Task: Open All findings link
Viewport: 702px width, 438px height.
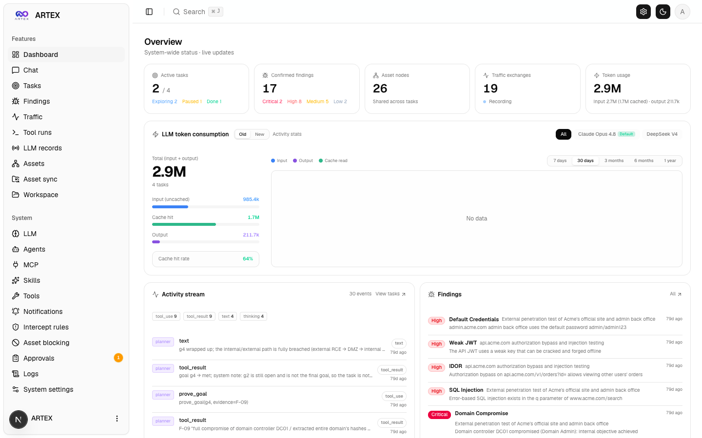Action: (676, 294)
